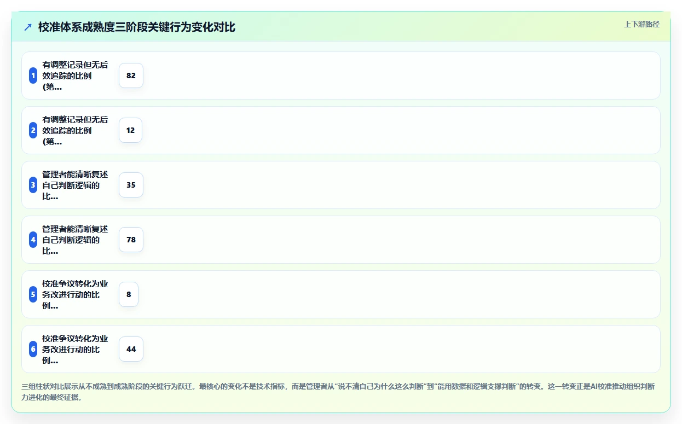Click the row 4 label 管理者能清晰复述自己判断逻辑的
The image size is (682, 424).
pos(75,240)
